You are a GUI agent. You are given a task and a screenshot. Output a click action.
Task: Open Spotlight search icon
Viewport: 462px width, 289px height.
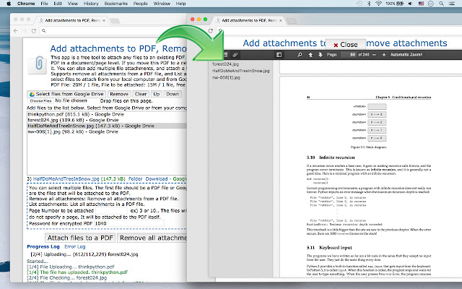point(441,4)
